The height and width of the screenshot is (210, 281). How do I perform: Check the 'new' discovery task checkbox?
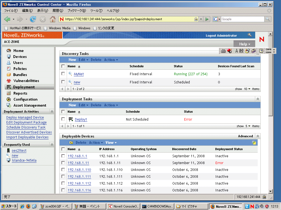(63, 82)
